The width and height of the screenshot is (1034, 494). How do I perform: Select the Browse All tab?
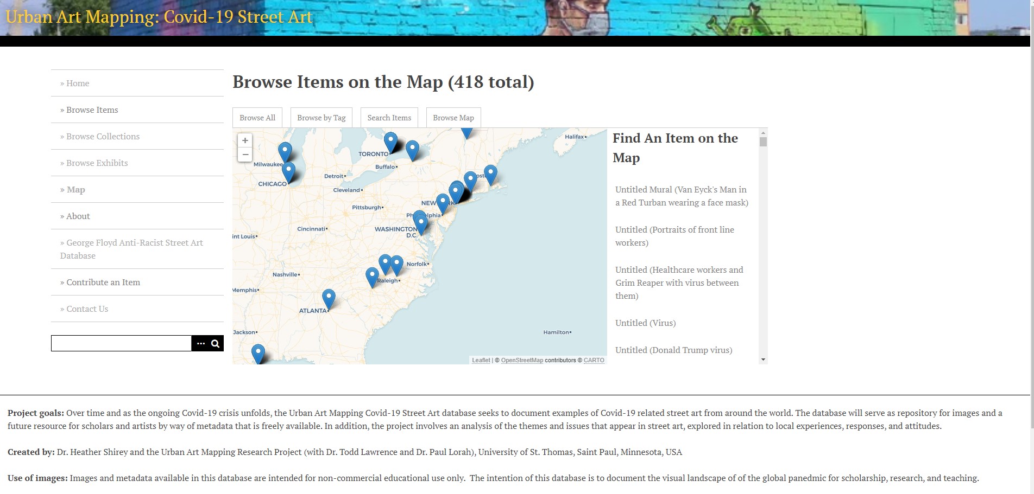click(257, 118)
